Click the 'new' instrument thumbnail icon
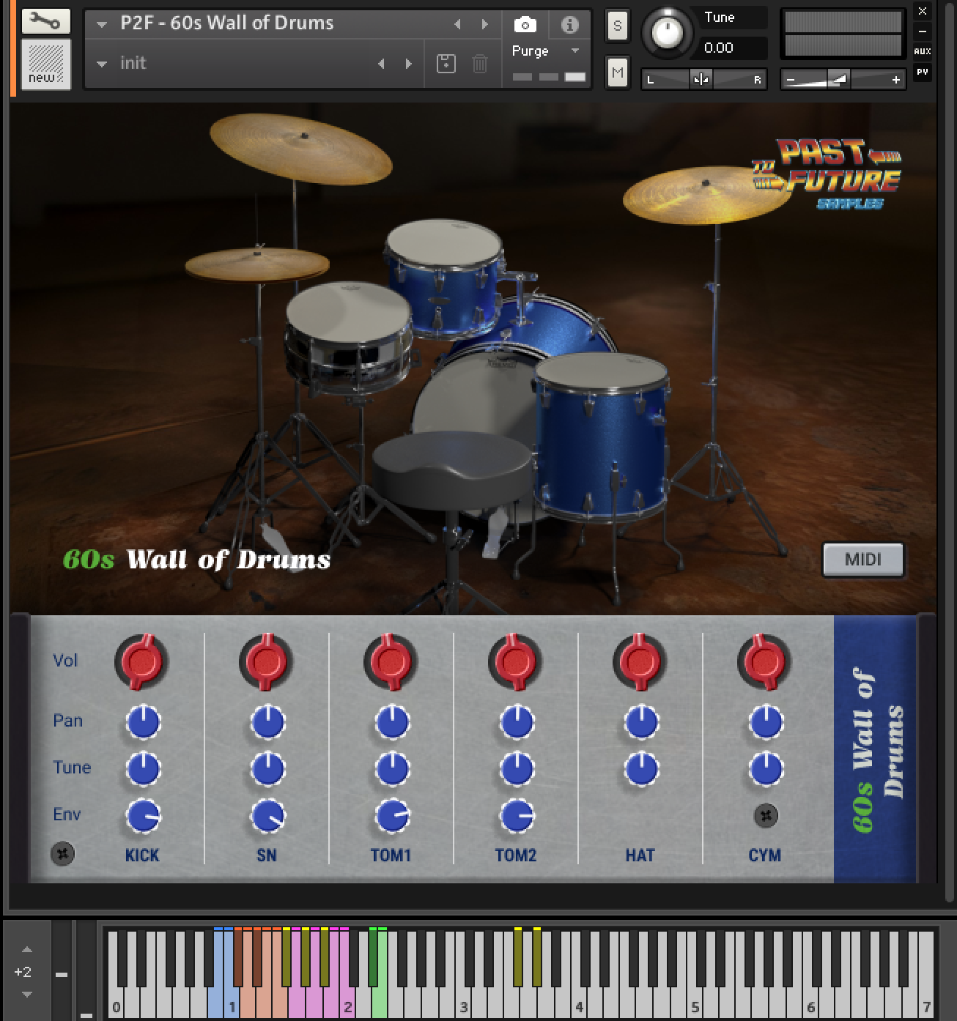 click(x=45, y=64)
